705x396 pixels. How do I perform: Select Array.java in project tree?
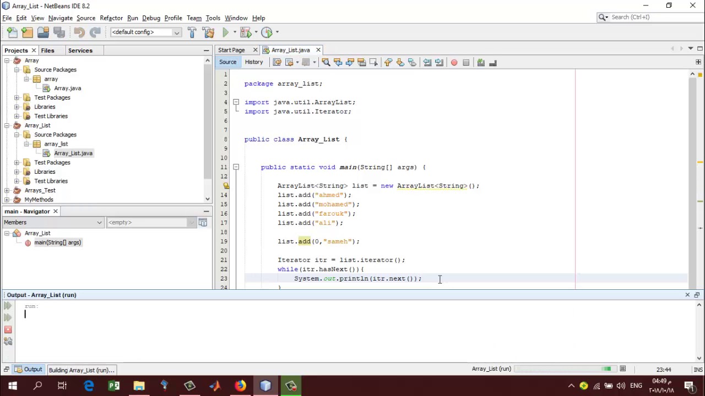[67, 89]
